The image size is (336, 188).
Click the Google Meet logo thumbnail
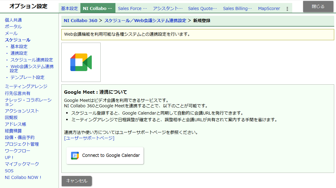point(81,62)
